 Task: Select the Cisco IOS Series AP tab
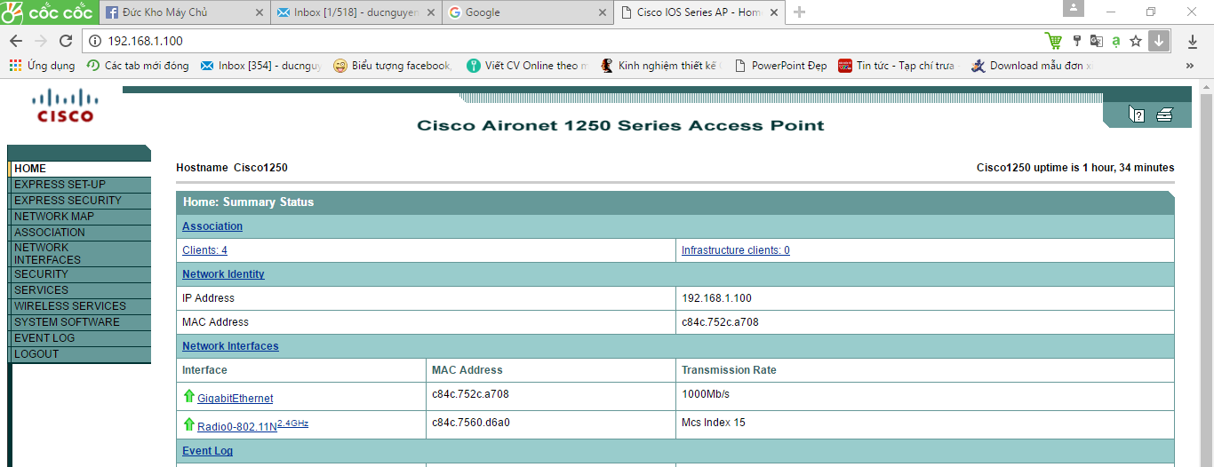pos(698,12)
